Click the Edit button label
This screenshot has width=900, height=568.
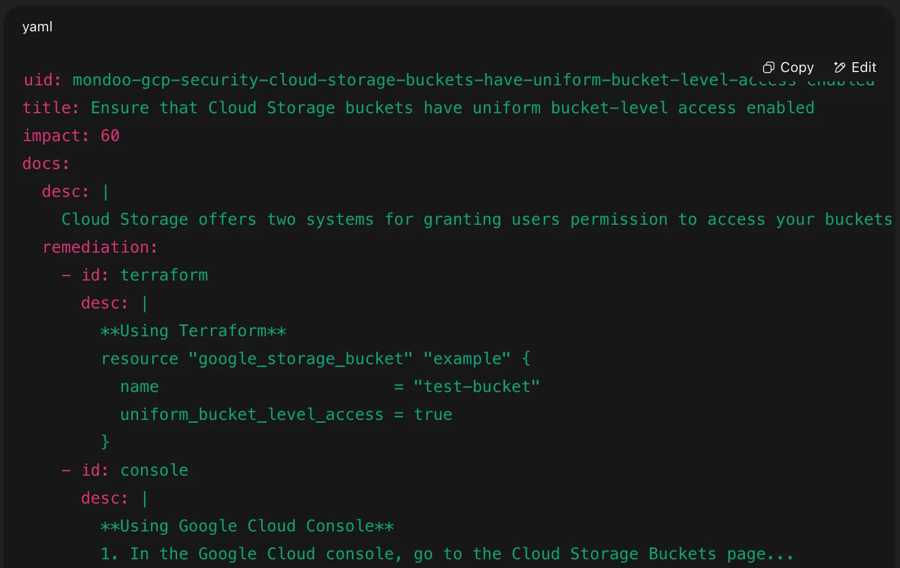coord(864,67)
